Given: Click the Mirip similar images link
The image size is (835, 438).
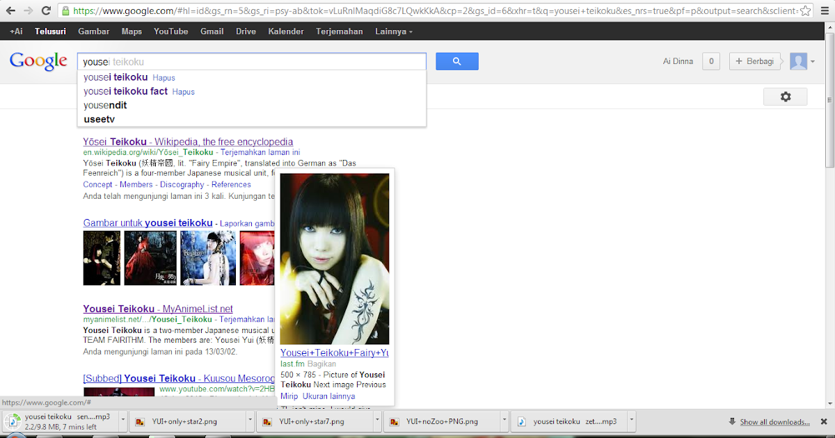Looking at the screenshot, I should click(289, 396).
